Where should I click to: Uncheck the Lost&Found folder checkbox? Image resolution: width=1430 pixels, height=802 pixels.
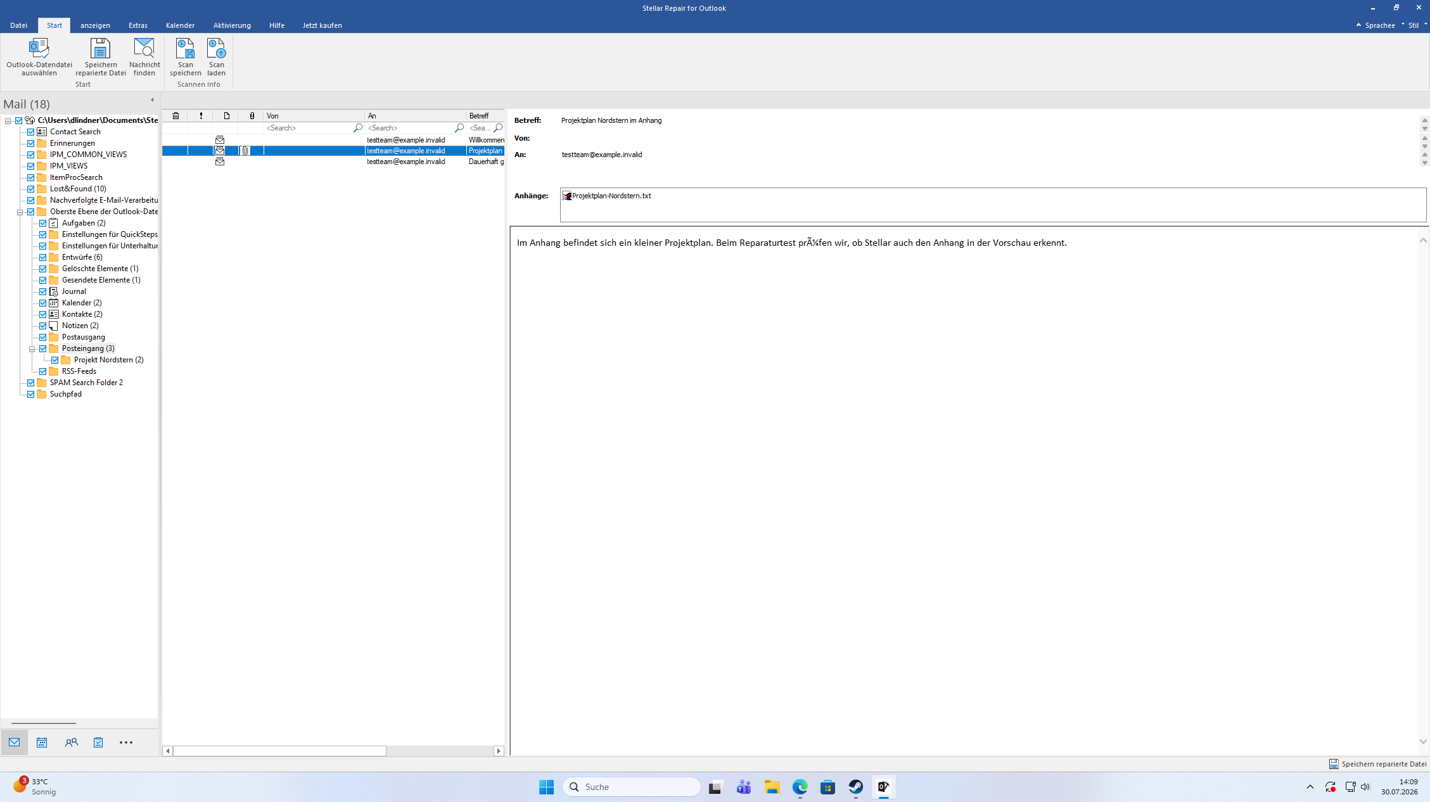tap(30, 189)
